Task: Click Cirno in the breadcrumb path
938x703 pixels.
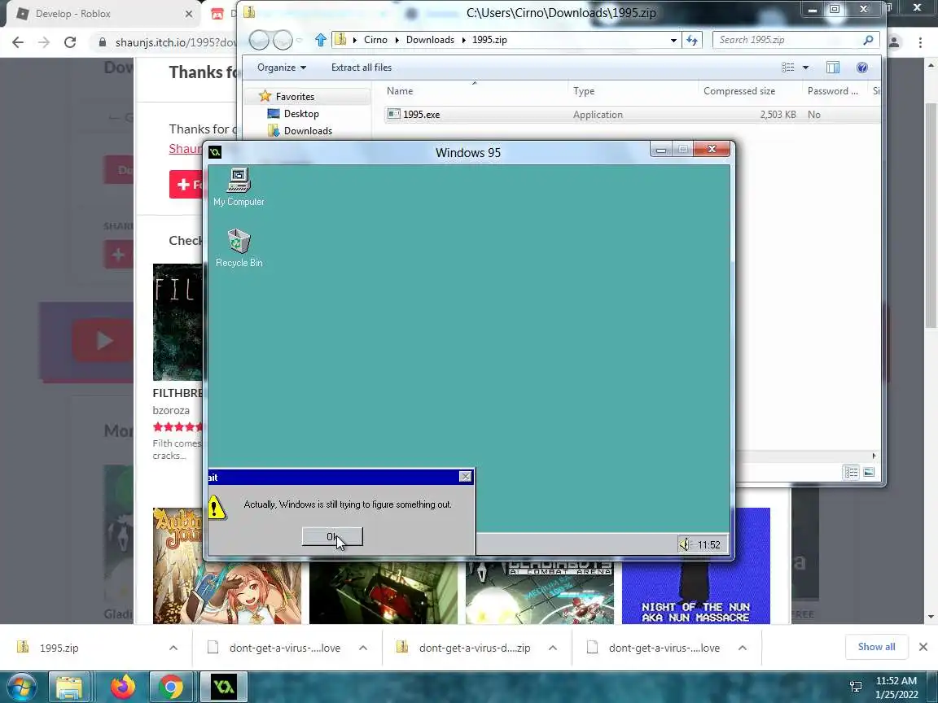Action: pyautogui.click(x=375, y=40)
